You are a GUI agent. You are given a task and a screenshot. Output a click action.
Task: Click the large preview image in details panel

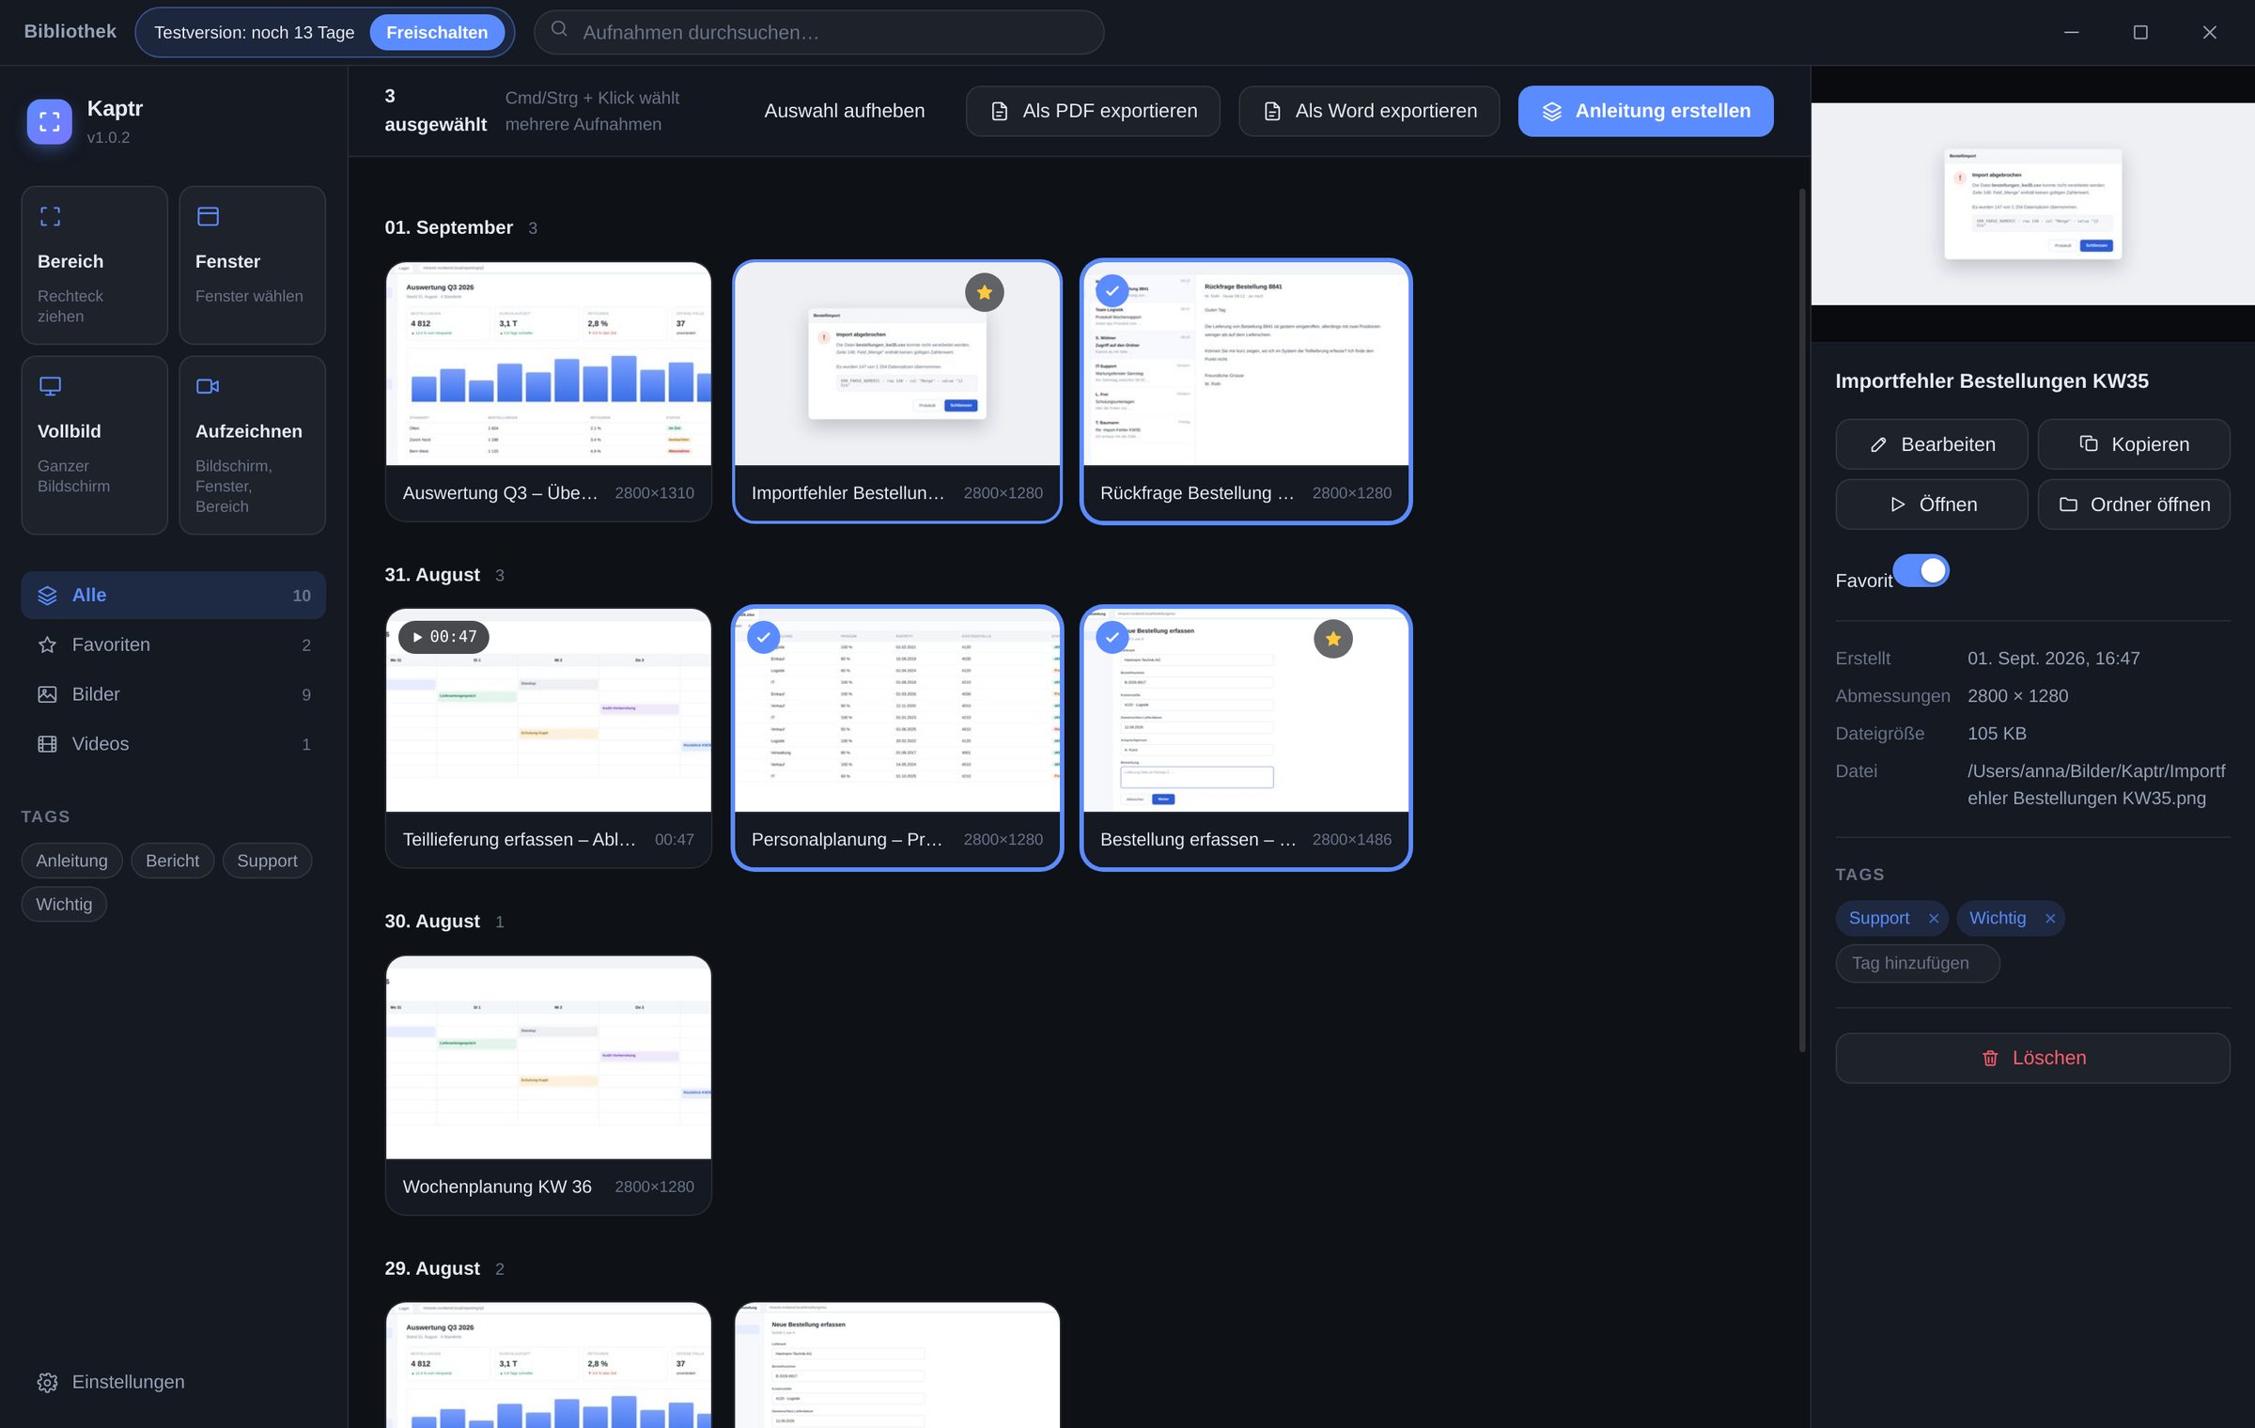[2032, 204]
